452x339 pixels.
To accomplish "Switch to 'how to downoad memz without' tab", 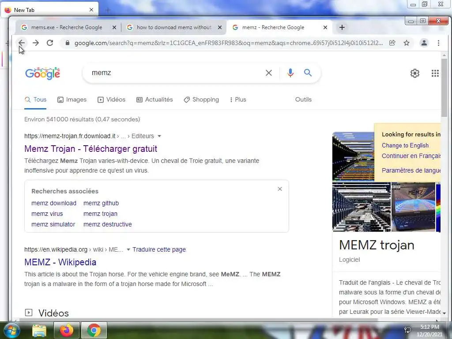I will tap(174, 27).
